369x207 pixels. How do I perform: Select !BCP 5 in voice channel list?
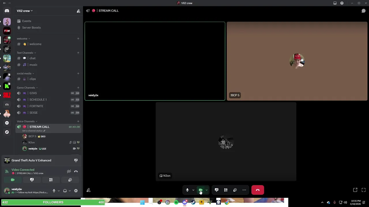tap(51, 137)
